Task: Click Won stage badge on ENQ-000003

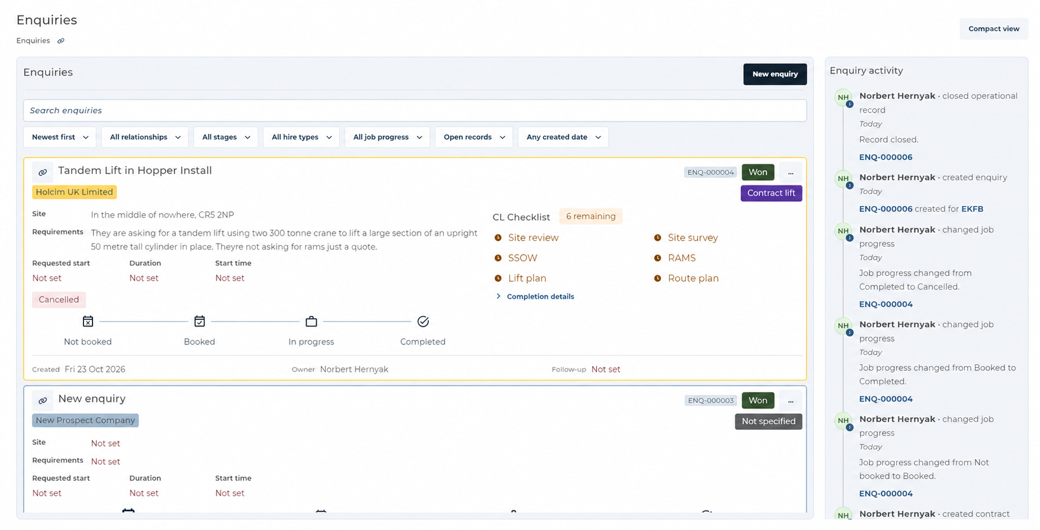Action: tap(757, 401)
